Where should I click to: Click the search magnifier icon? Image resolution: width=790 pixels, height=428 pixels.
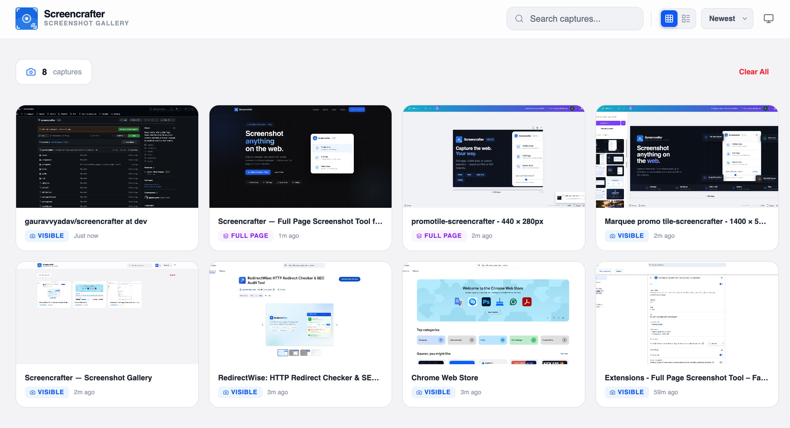(x=519, y=19)
